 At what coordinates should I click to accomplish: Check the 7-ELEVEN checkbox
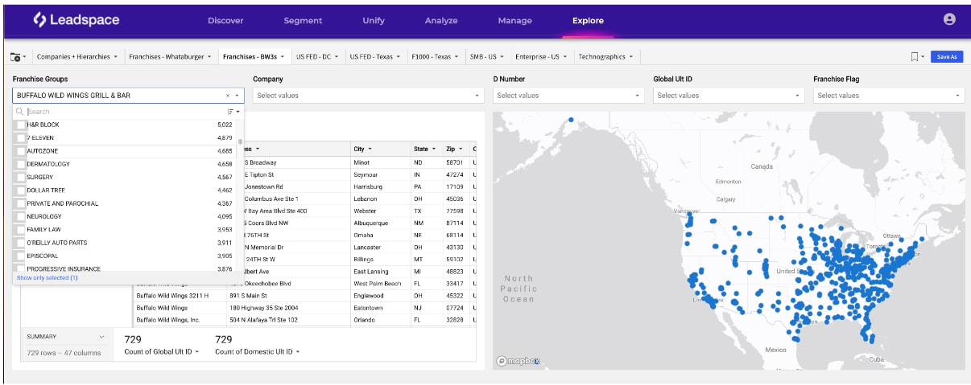pos(21,138)
